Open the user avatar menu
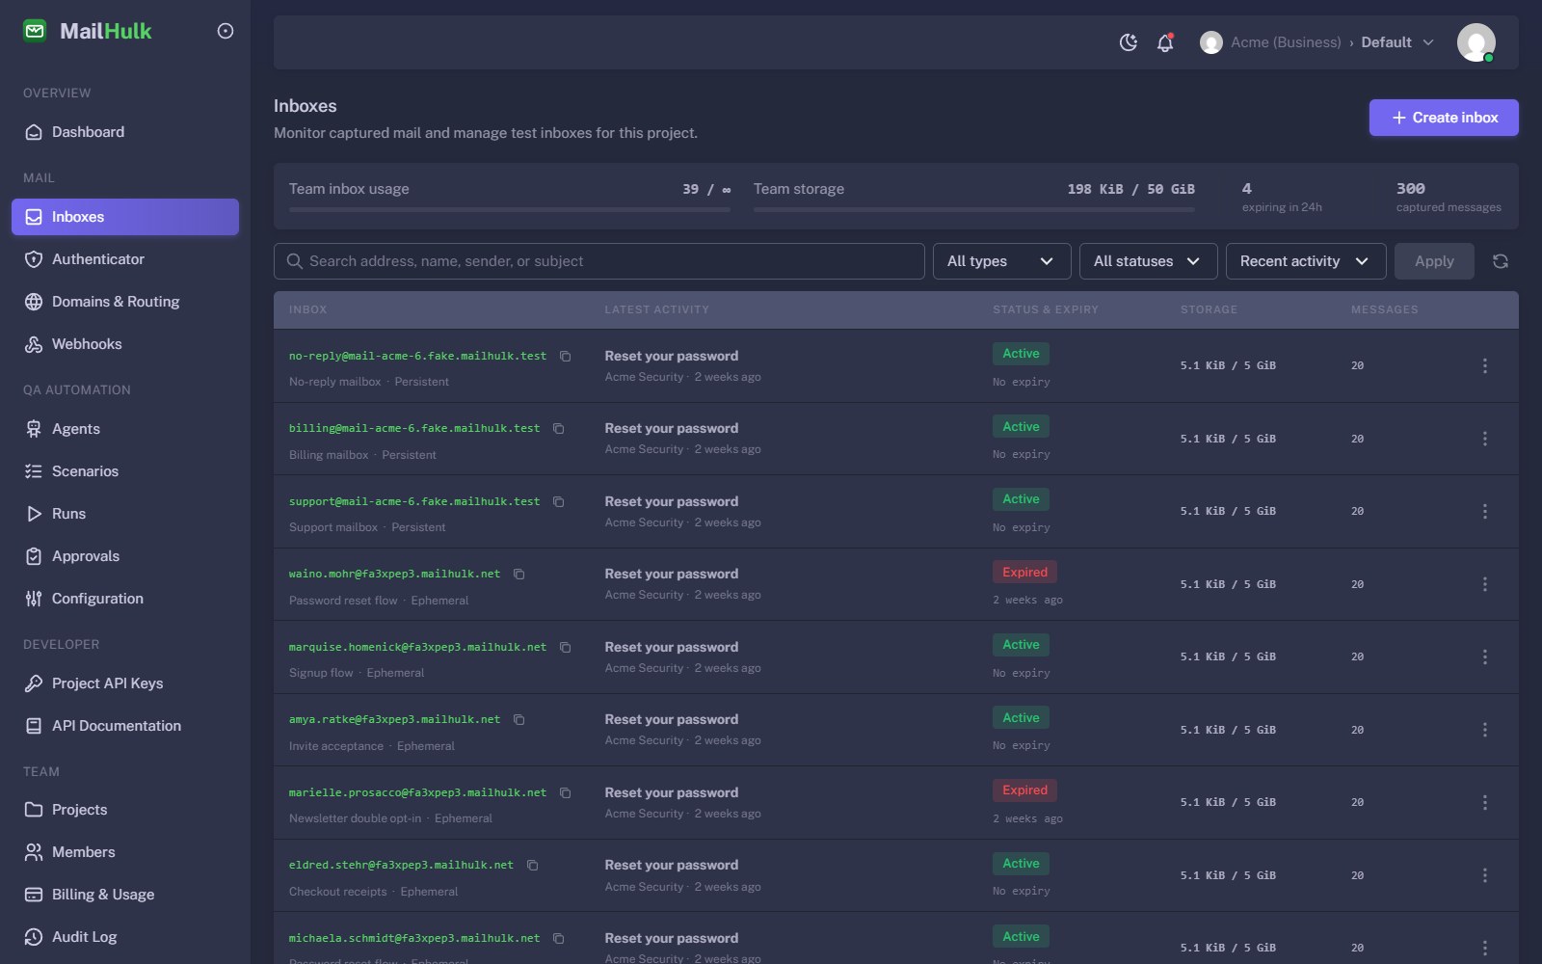Viewport: 1542px width, 964px height. click(x=1476, y=42)
